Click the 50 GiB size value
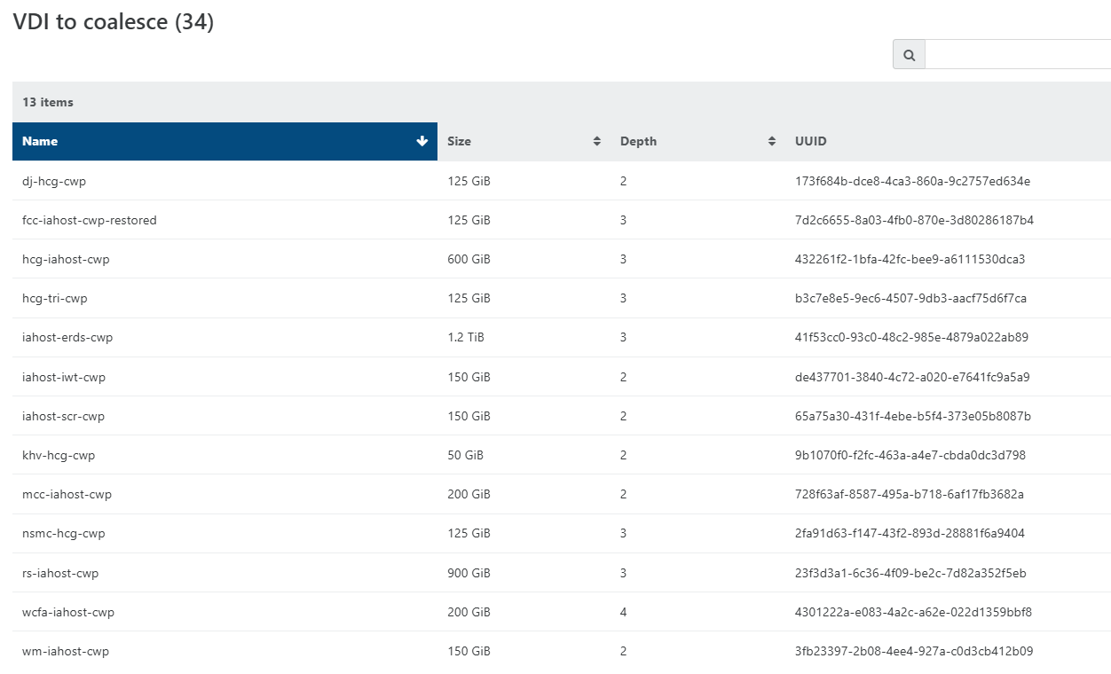Screen dimensions: 1111x674 [465, 455]
